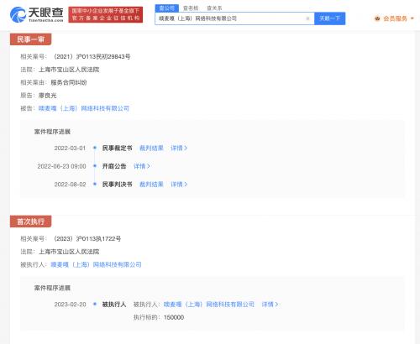Click the 民事判决书 label
This screenshot has width=420, height=344.
(117, 185)
